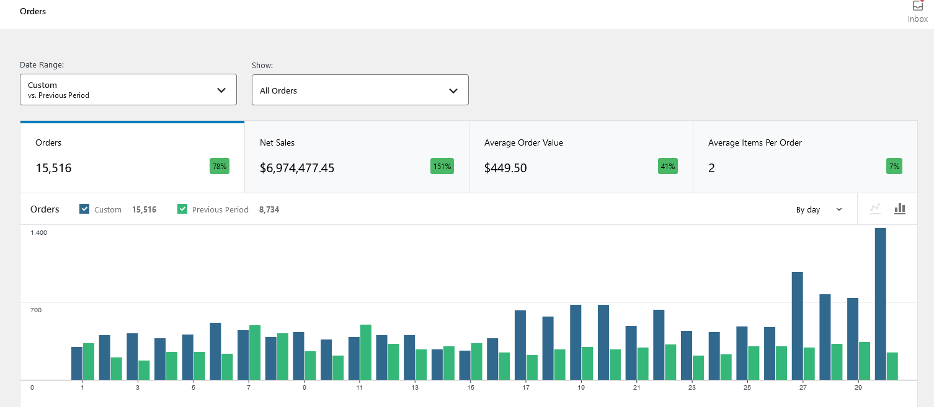The width and height of the screenshot is (934, 407).
Task: Open the Show All Orders dropdown
Action: 360,90
